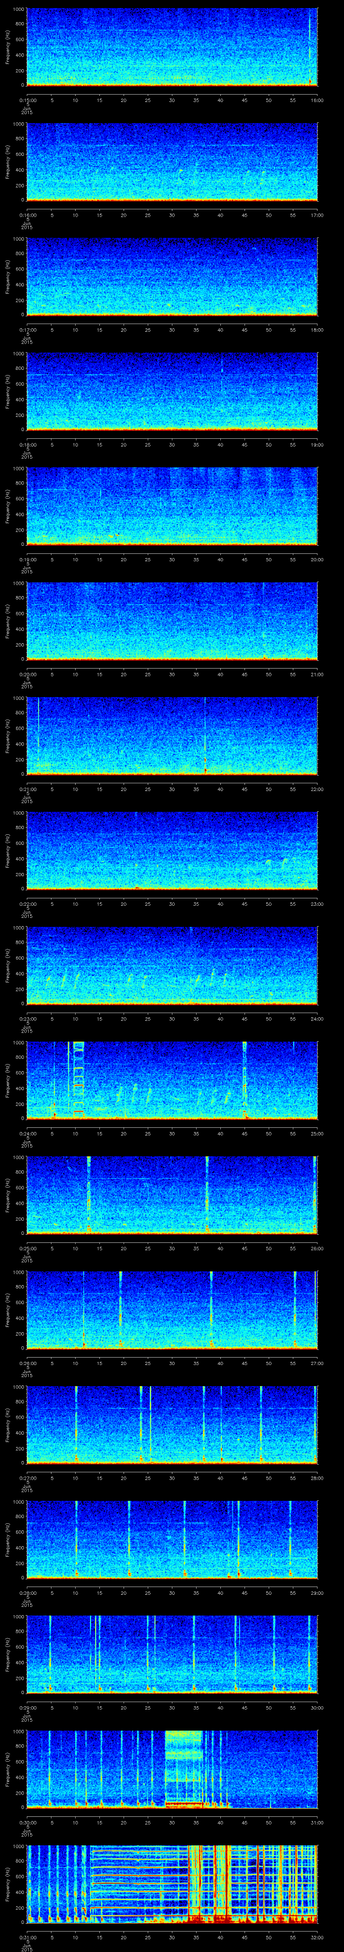
Task: Open the spectrogram panel starting at 0:26:00
Action: pyautogui.click(x=172, y=1310)
